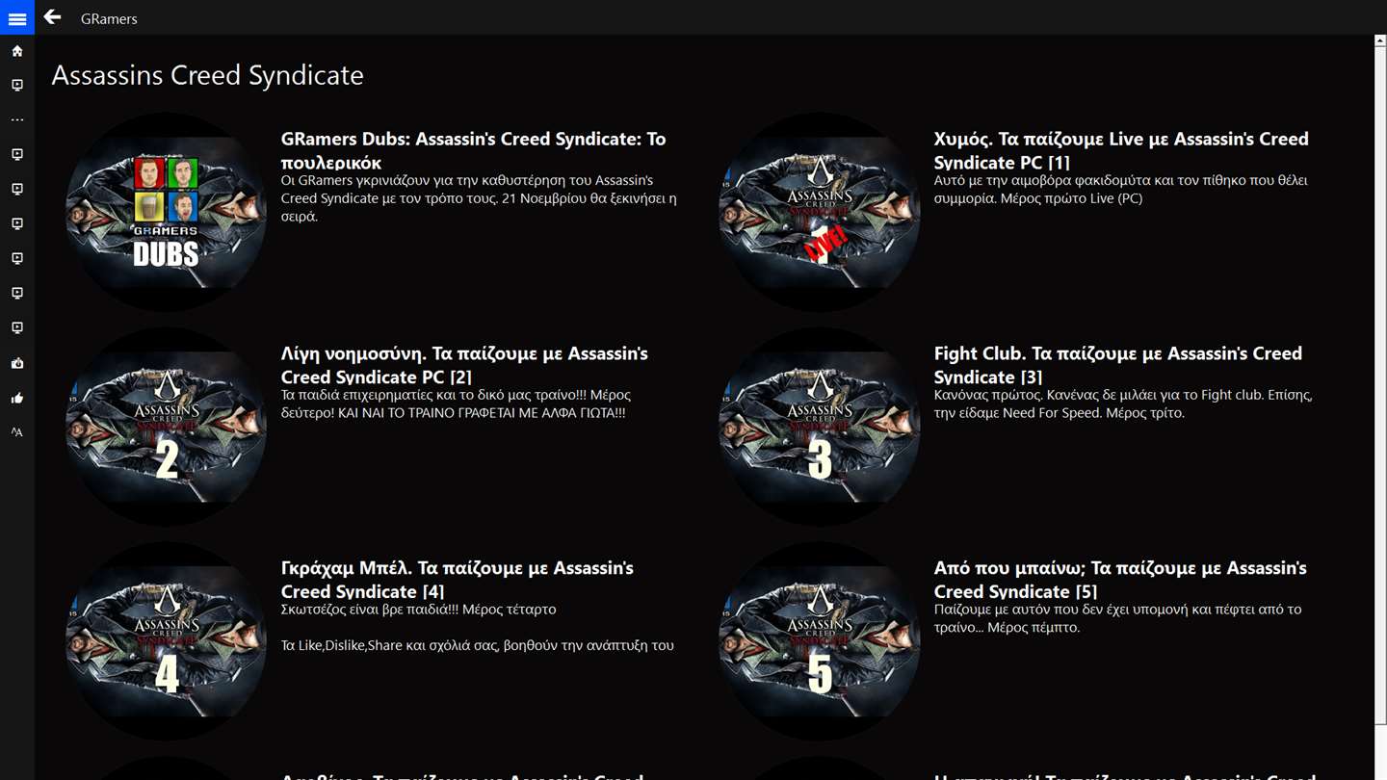The width and height of the screenshot is (1387, 780).
Task: Open the Home page from the sidebar
Action: click(x=17, y=51)
